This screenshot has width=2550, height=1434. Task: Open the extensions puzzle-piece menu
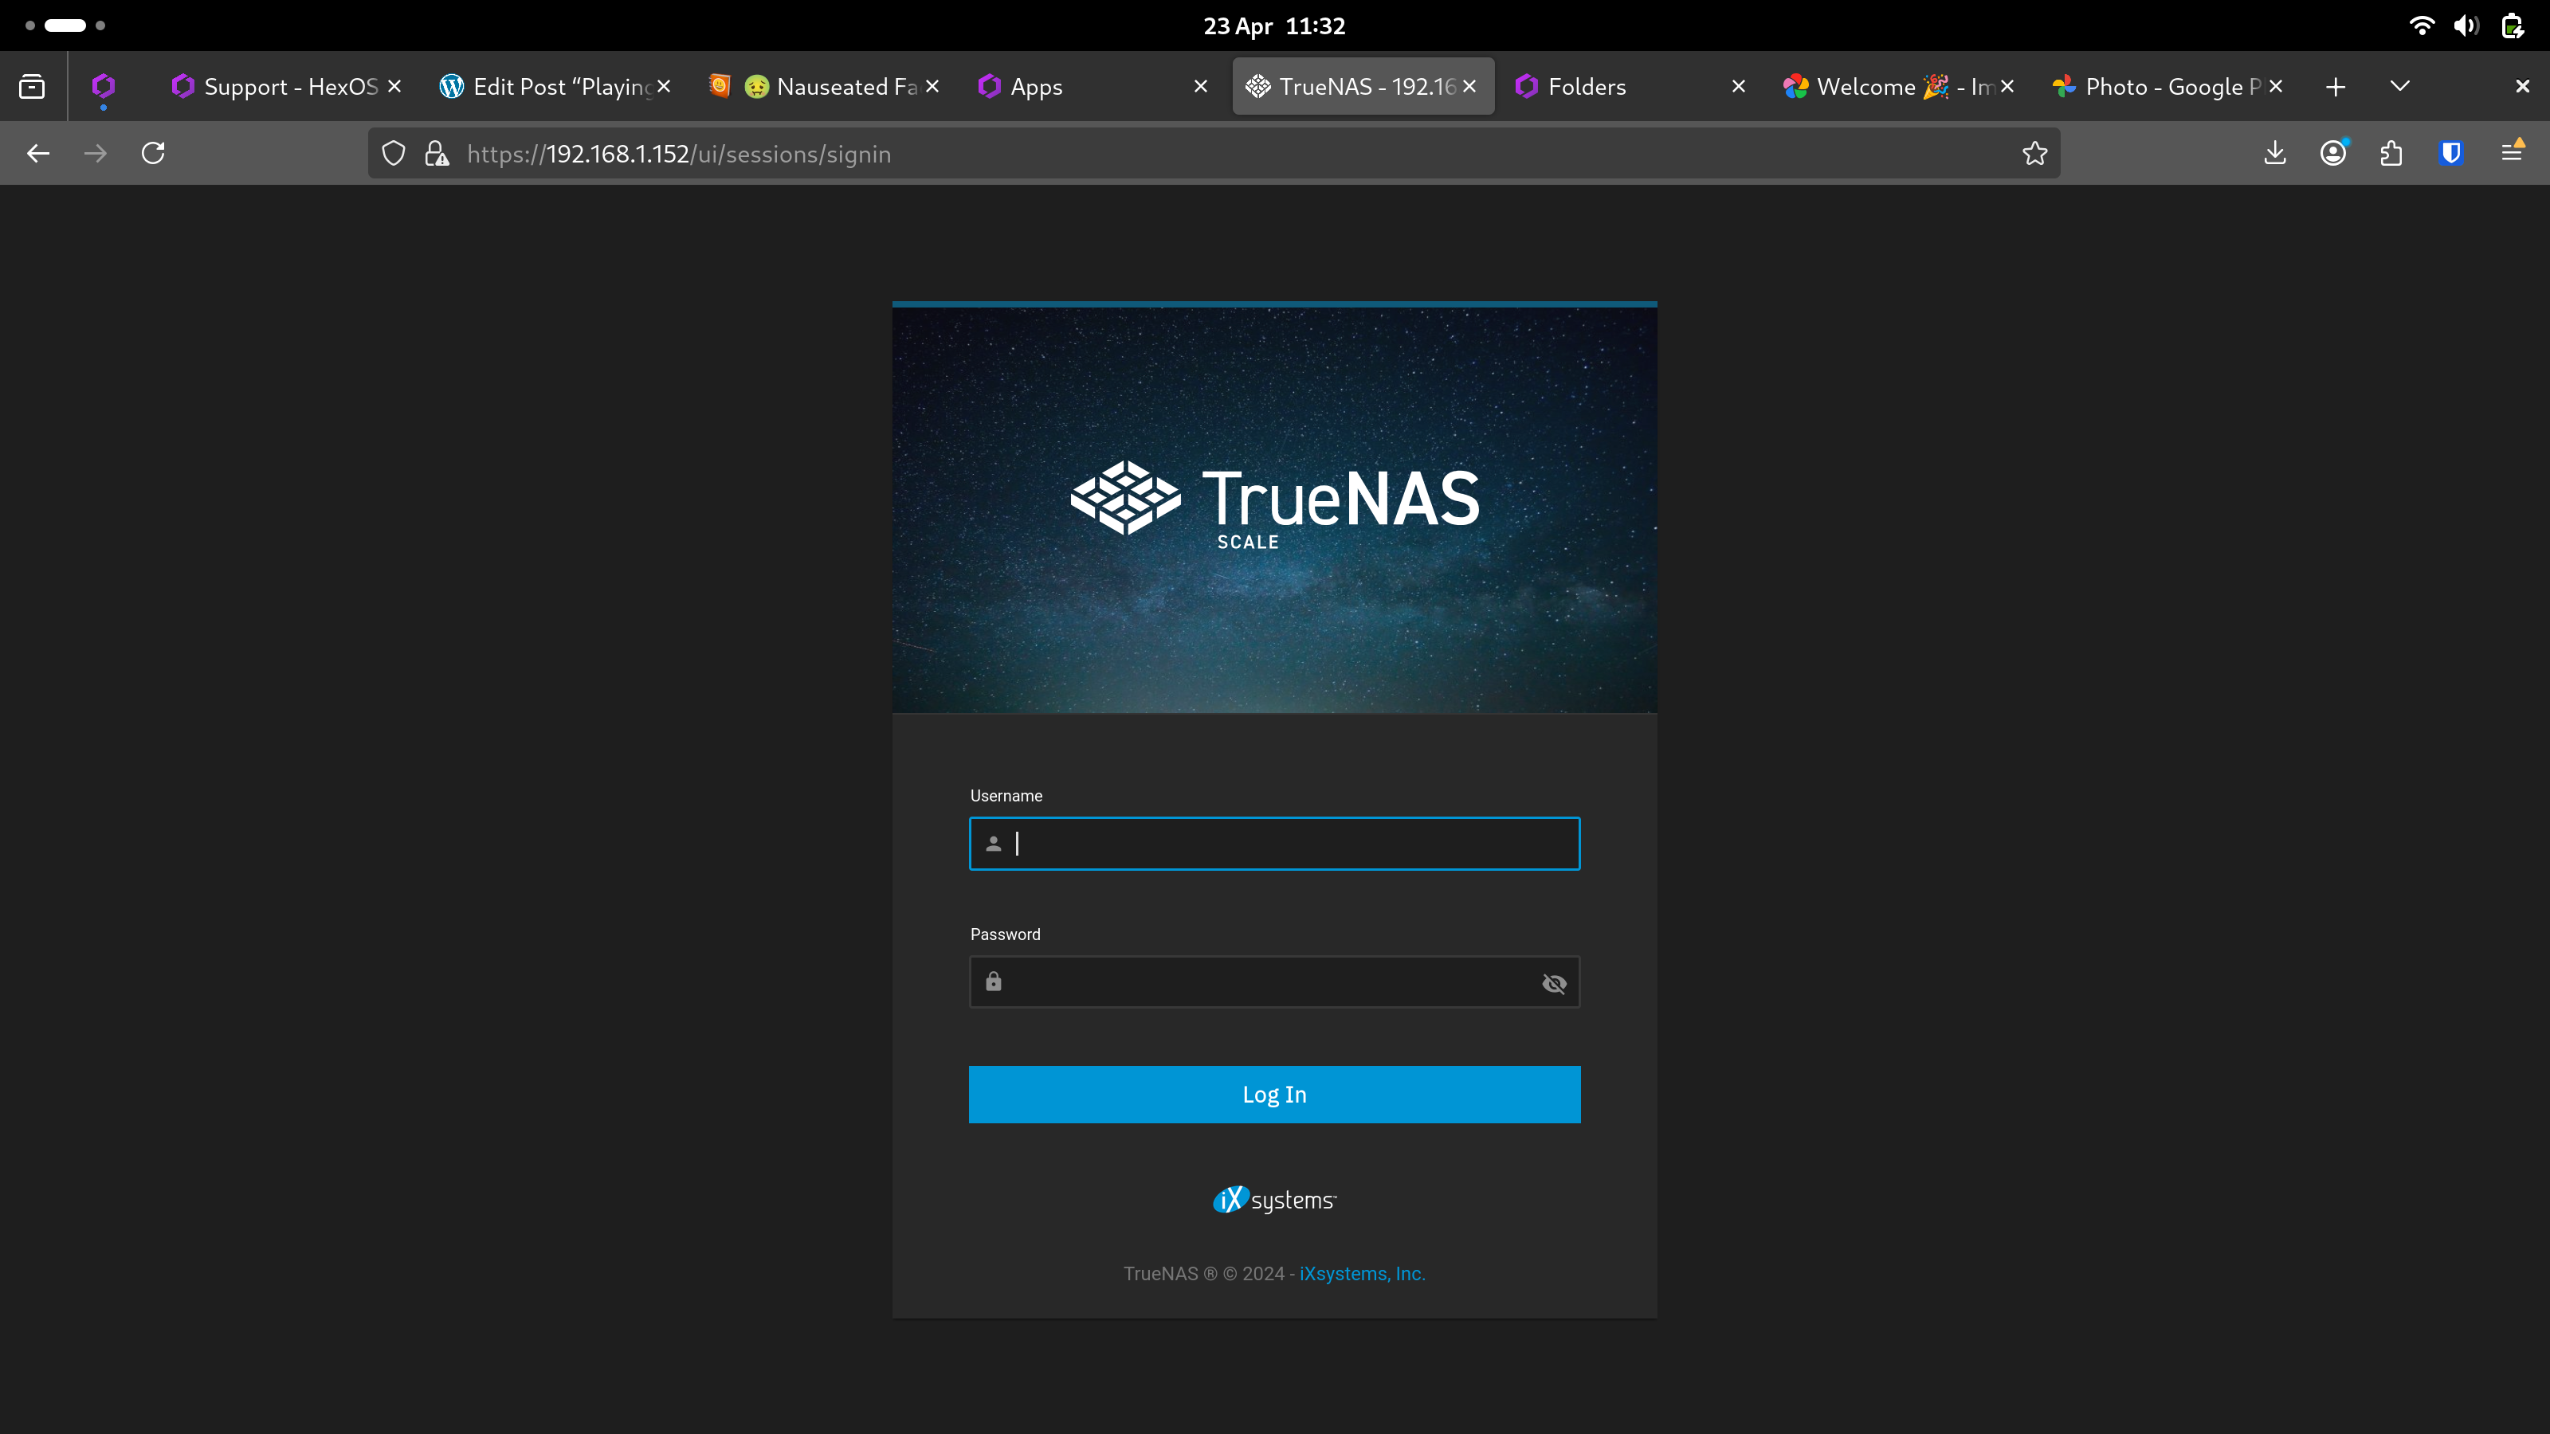click(x=2391, y=154)
